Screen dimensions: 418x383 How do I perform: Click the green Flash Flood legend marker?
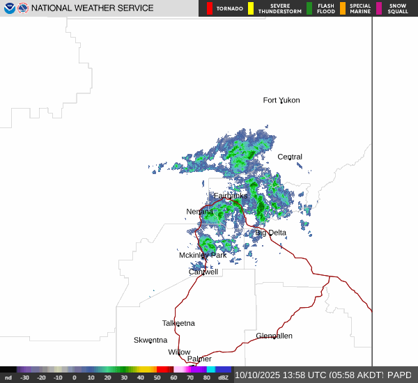pyautogui.click(x=309, y=8)
